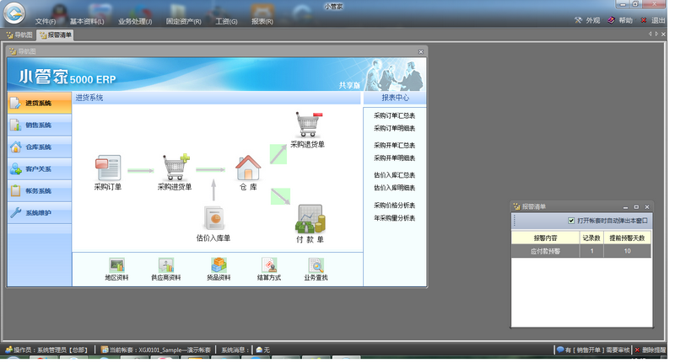Open the 报表(R) menu

click(262, 21)
